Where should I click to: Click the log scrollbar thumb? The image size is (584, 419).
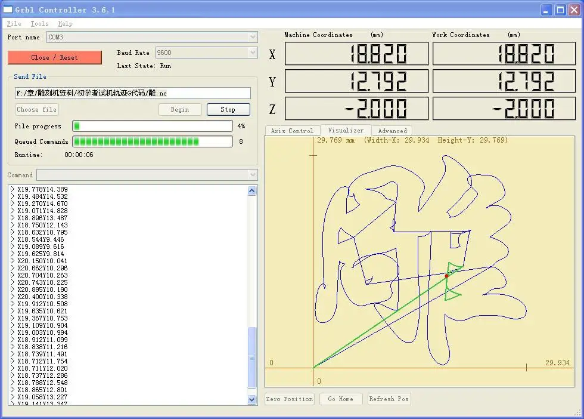coord(251,358)
